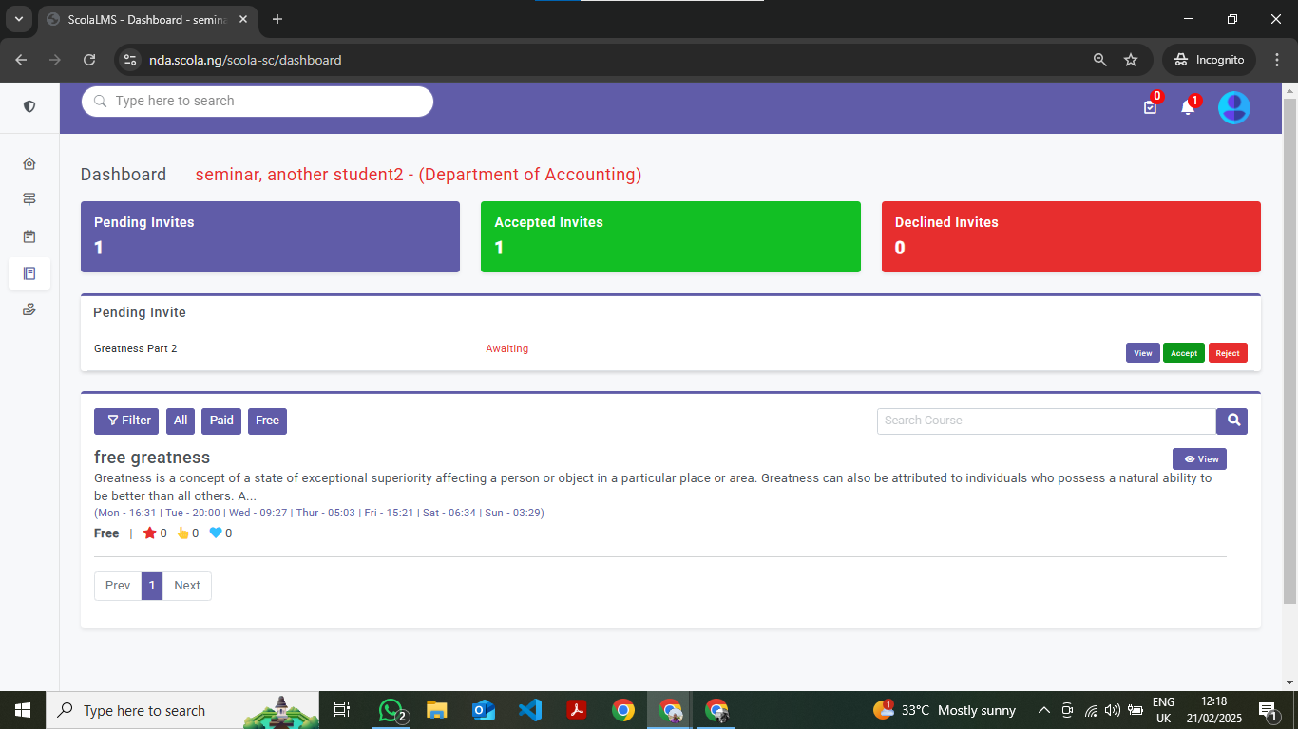
Task: Reload the page with the refresh icon
Action: coord(89,60)
